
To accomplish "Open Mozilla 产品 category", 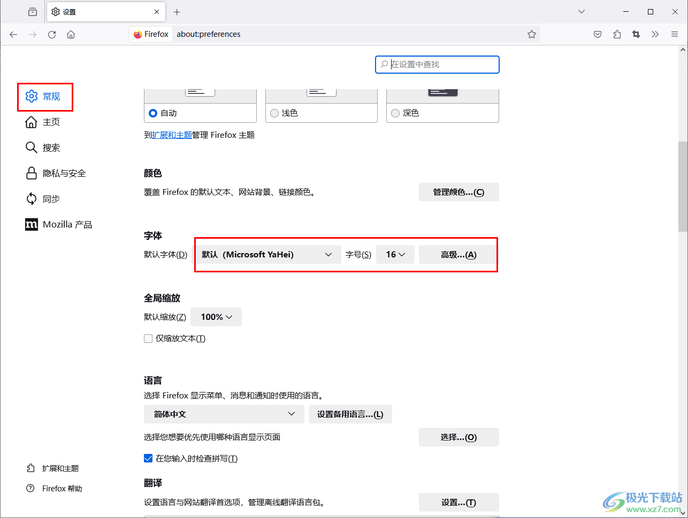I will [59, 224].
